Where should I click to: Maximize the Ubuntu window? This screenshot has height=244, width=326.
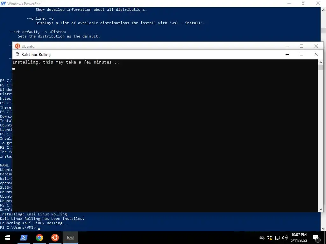(301, 46)
